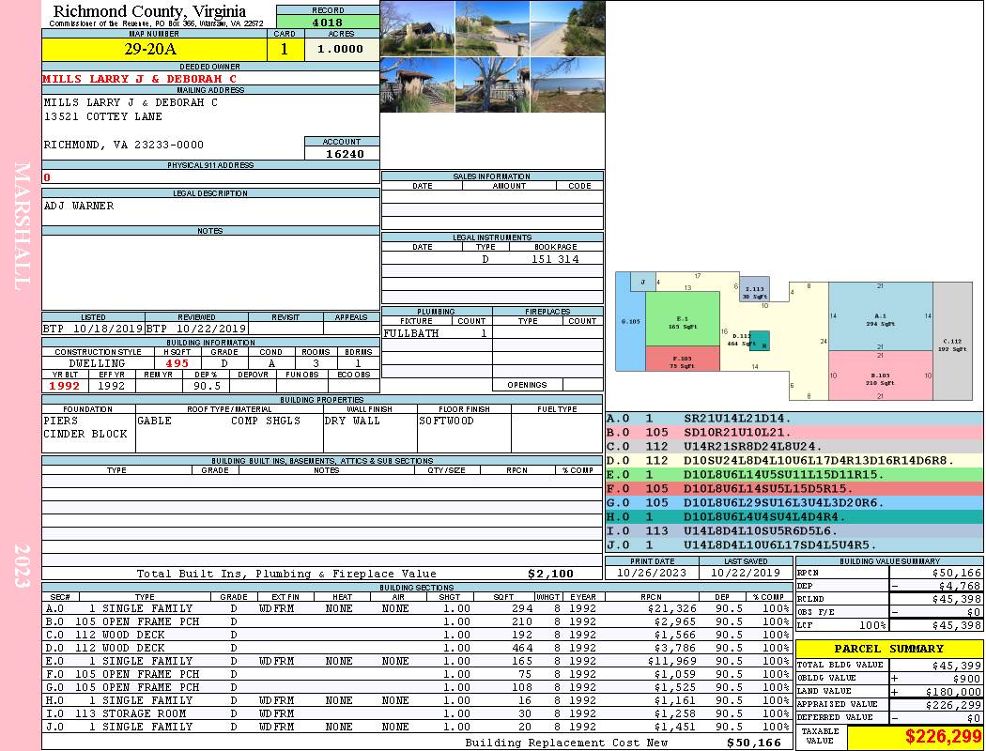The image size is (986, 751).
Task: Click section row D.0 WOOD DECK 464 sqft
Action: point(416,648)
